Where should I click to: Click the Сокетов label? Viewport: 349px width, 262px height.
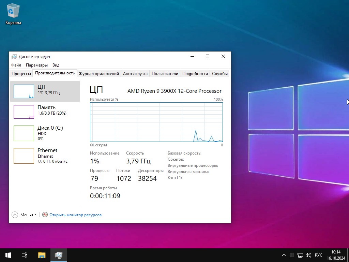click(176, 159)
